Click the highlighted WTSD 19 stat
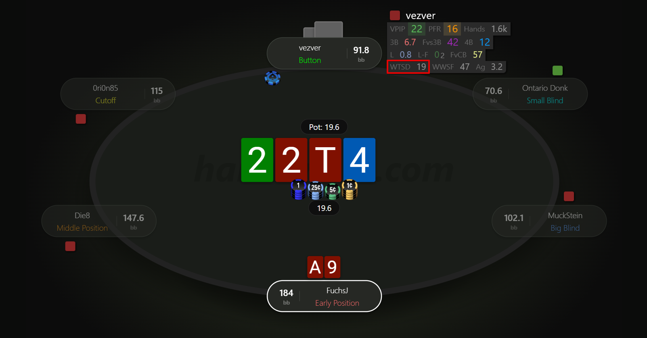This screenshot has height=338, width=647. point(408,67)
